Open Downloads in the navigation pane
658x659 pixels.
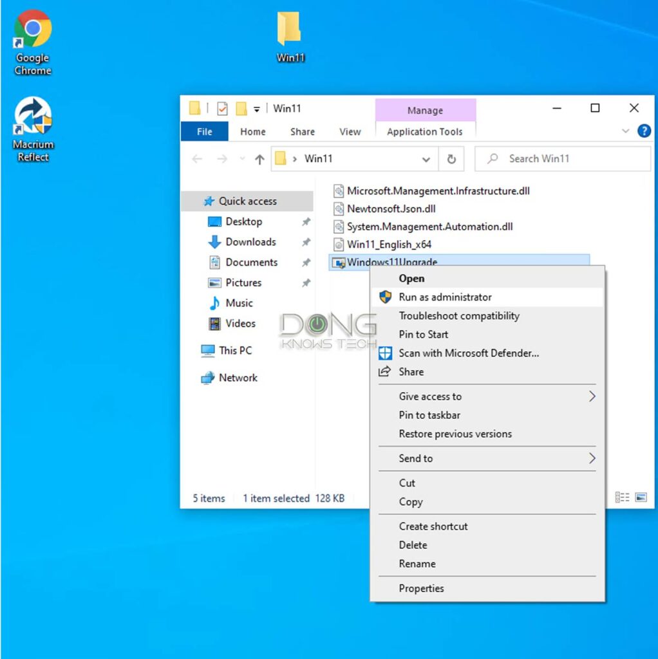pyautogui.click(x=250, y=242)
